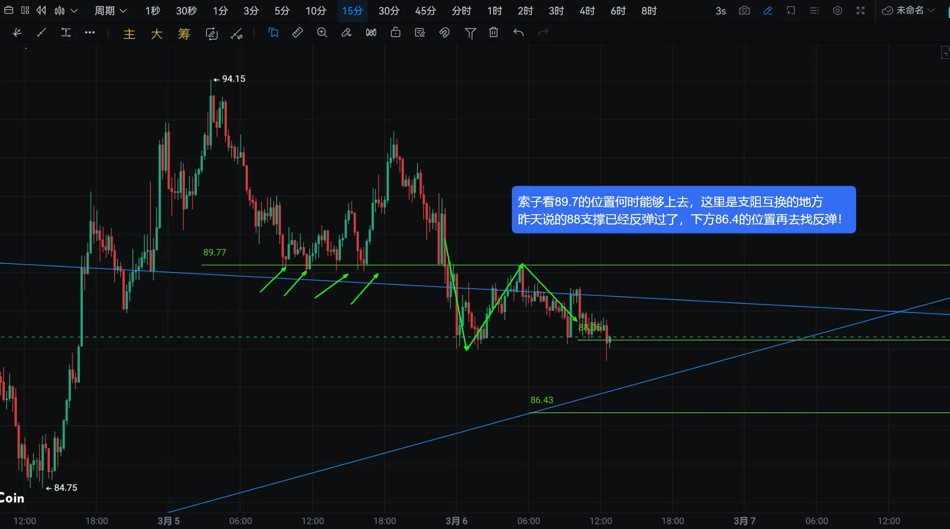This screenshot has height=529, width=950.
Task: Click the undo arrow icon
Action: point(518,33)
